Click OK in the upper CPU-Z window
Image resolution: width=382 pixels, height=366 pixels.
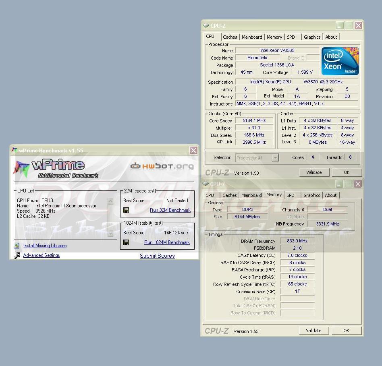347,172
